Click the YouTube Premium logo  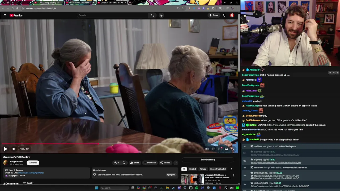coord(16,15)
